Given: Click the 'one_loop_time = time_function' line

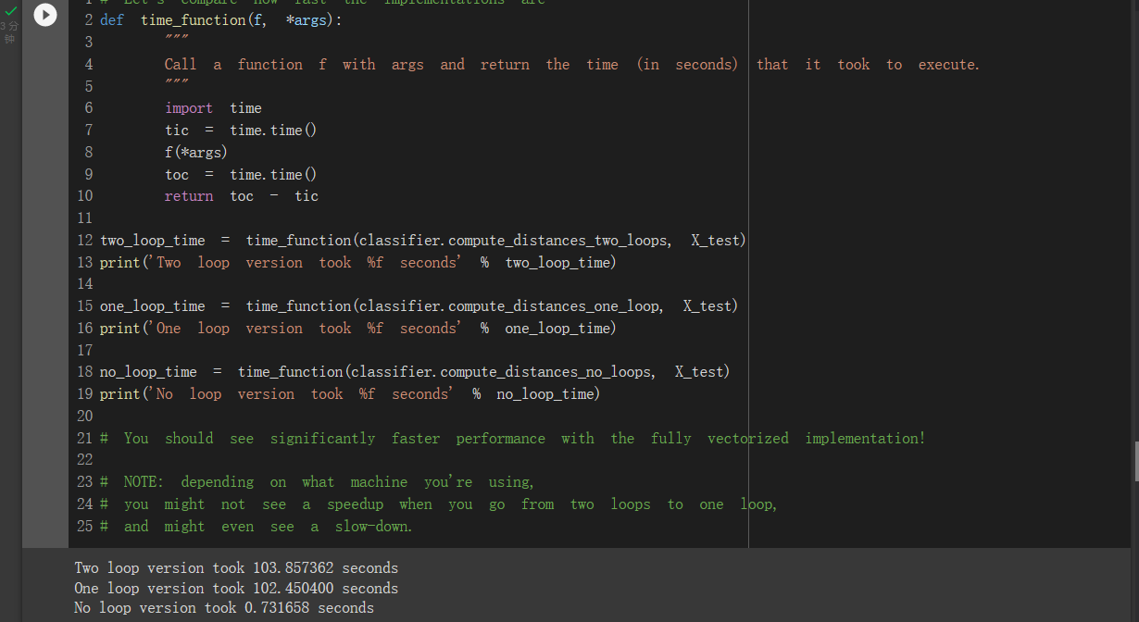Looking at the screenshot, I should 419,306.
